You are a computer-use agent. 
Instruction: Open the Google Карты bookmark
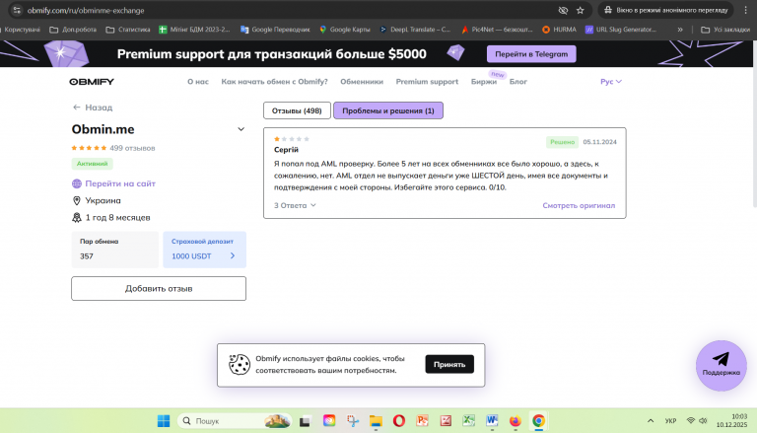[345, 30]
